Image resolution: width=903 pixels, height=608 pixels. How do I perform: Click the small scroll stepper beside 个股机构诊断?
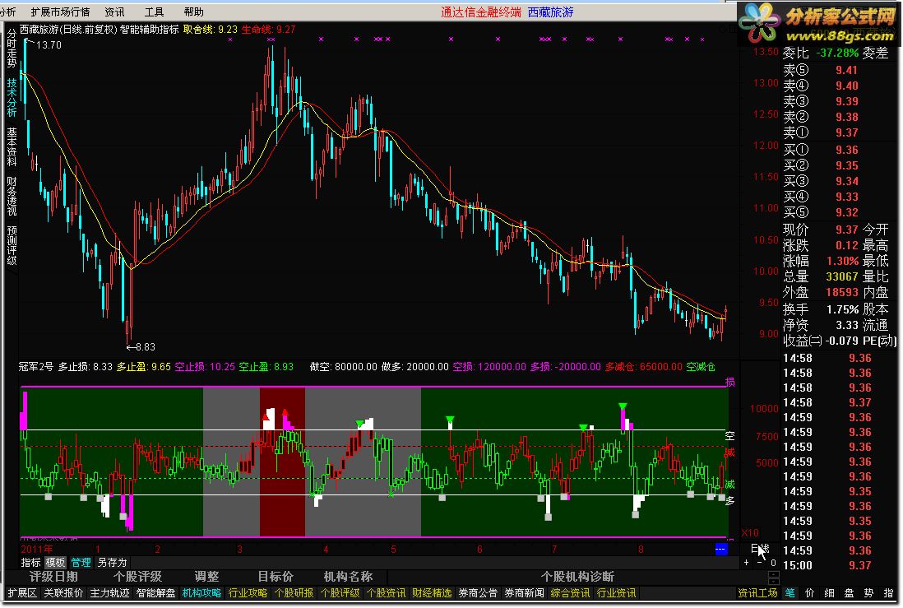coord(774,578)
